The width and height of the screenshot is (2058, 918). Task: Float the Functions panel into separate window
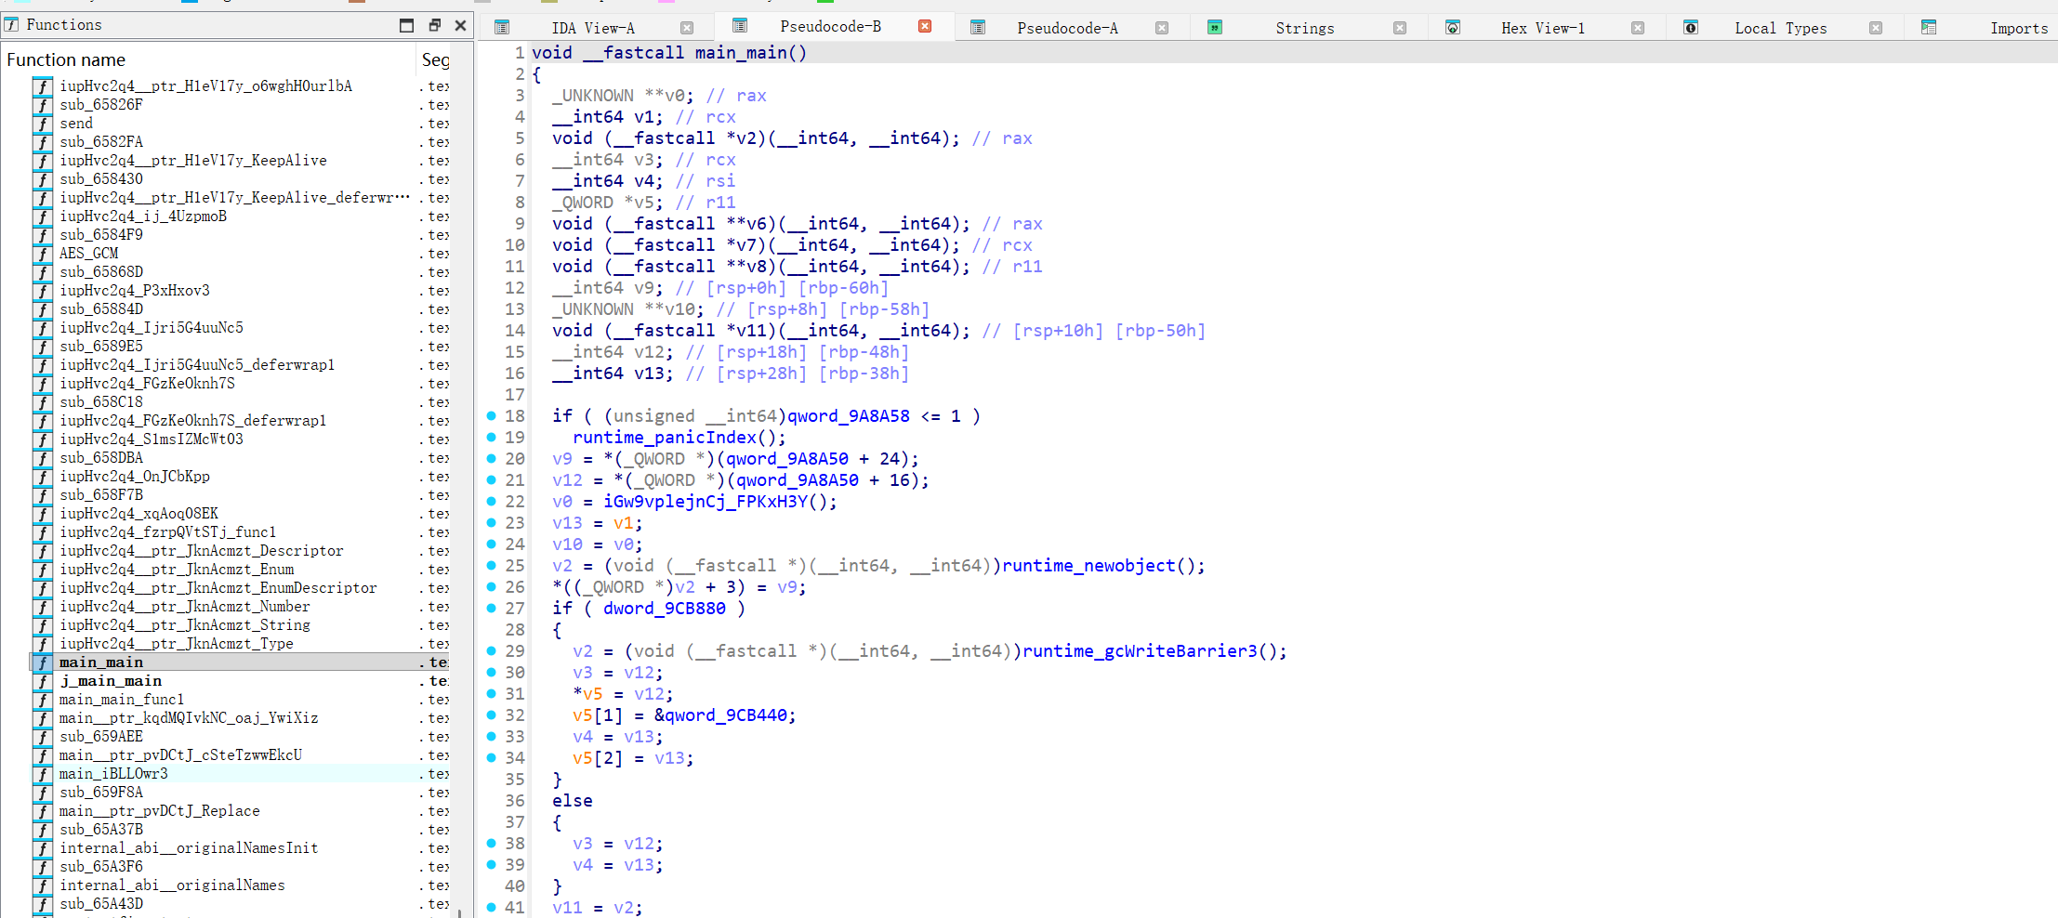click(x=434, y=25)
